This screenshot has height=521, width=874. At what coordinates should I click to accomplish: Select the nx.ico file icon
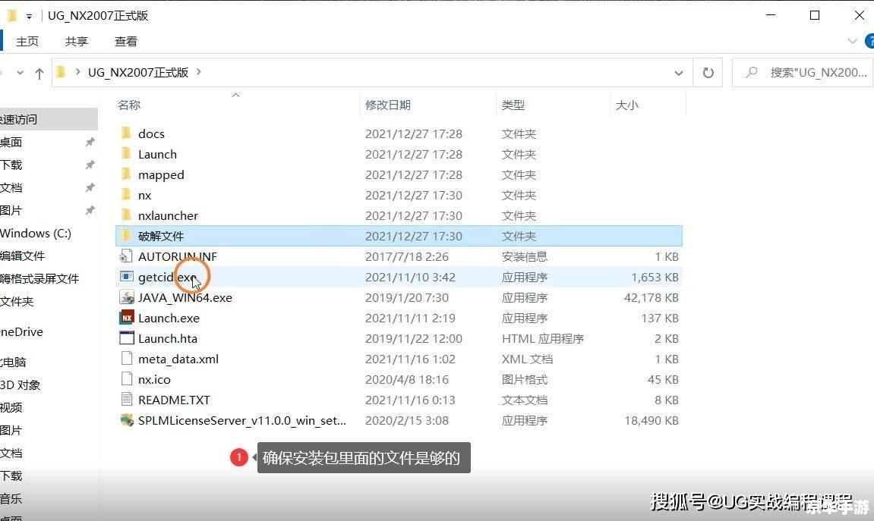pyautogui.click(x=127, y=379)
